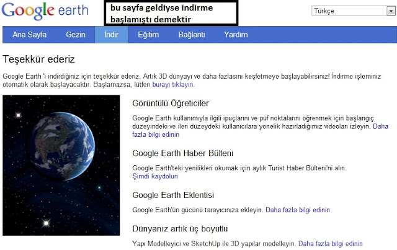Select the İndir tab

[112, 35]
